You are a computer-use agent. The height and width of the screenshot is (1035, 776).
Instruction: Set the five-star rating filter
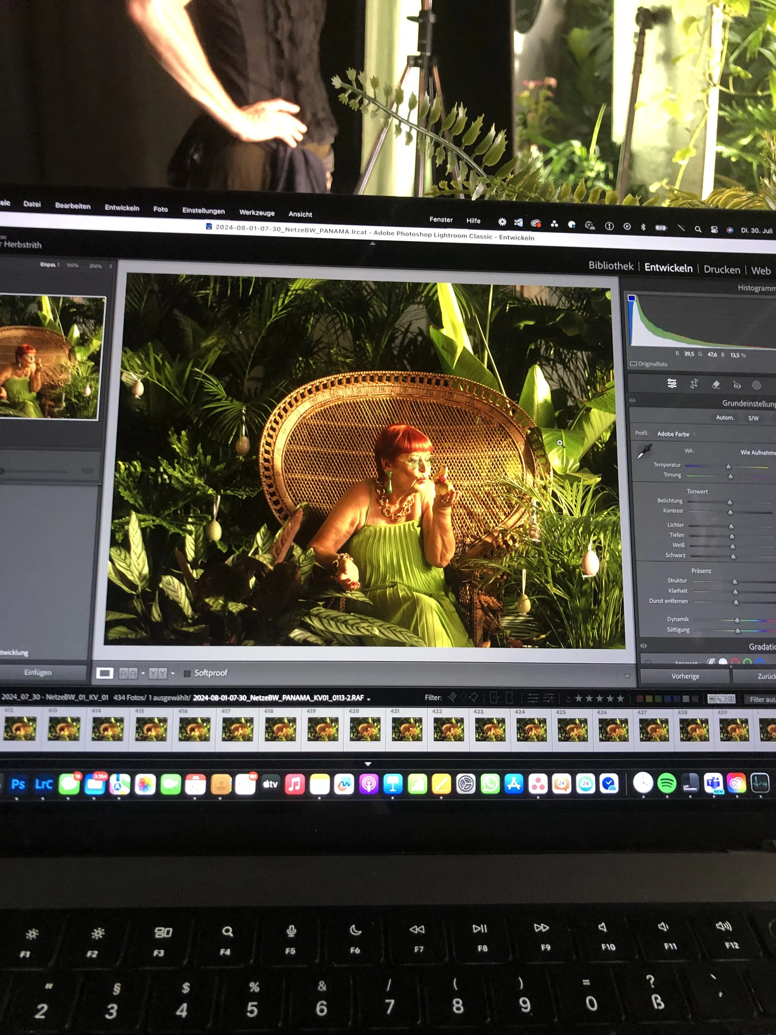pos(621,699)
